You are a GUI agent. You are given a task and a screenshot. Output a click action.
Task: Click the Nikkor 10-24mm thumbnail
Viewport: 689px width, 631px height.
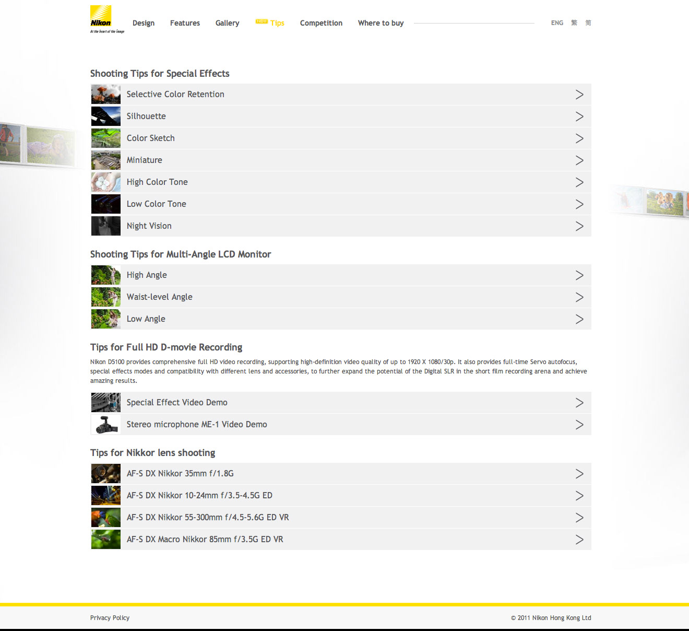point(106,496)
